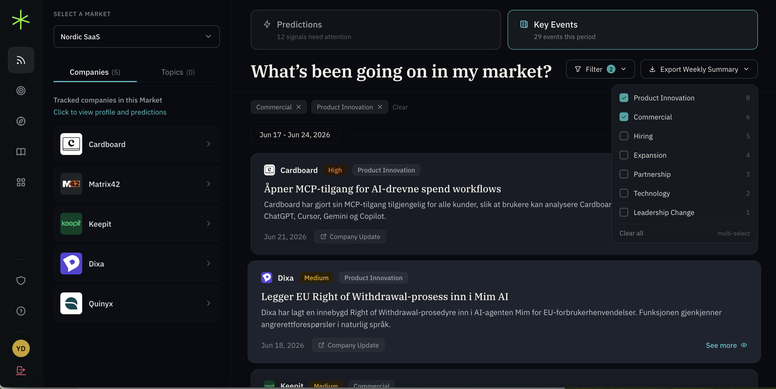Open the shield icon in sidebar
Screen dimensions: 776x389
coord(21,280)
